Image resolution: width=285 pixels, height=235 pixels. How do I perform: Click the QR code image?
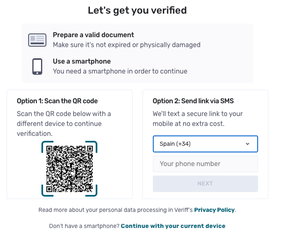[x=69, y=169]
